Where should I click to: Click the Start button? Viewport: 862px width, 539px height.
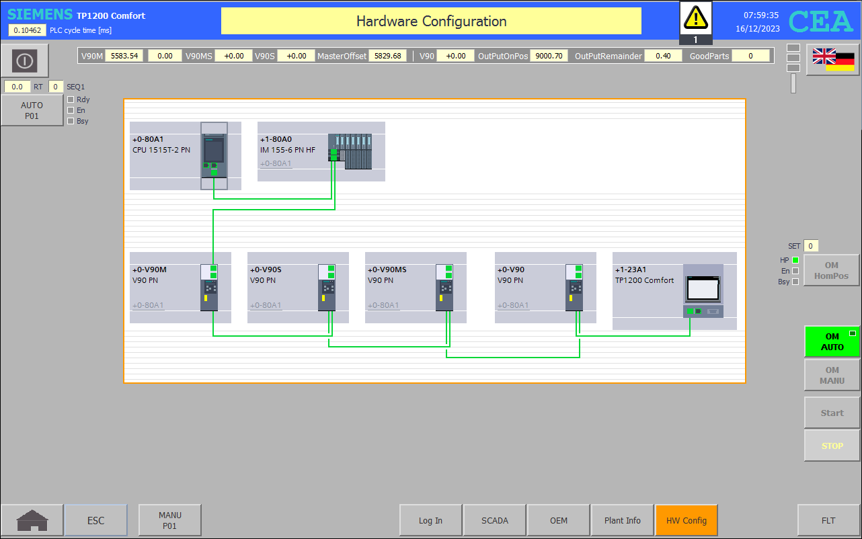coord(832,413)
